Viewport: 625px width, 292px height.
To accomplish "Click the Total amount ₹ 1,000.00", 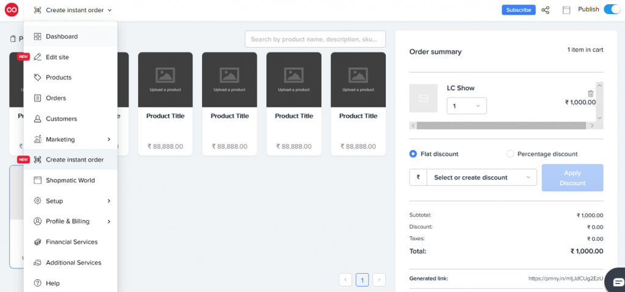I will (587, 251).
